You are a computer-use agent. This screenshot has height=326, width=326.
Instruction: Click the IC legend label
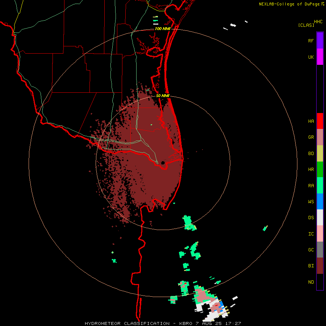311,234
